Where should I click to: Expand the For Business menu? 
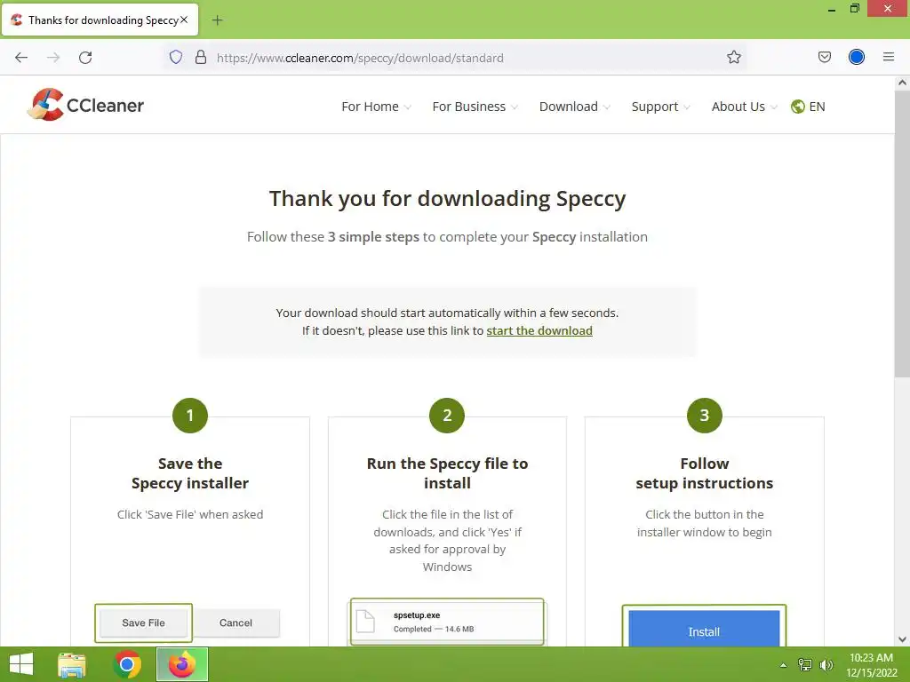pyautogui.click(x=475, y=107)
